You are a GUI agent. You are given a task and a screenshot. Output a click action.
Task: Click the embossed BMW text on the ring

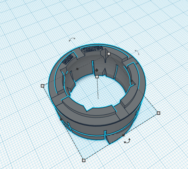tap(68, 59)
